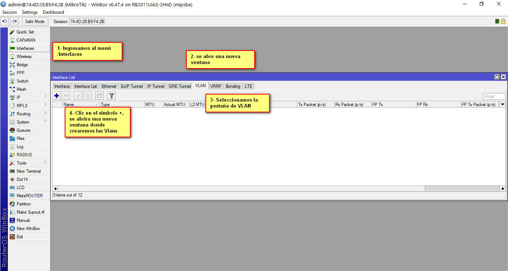
Task: Click the Enable checkmark toolbar icon
Action: point(78,96)
